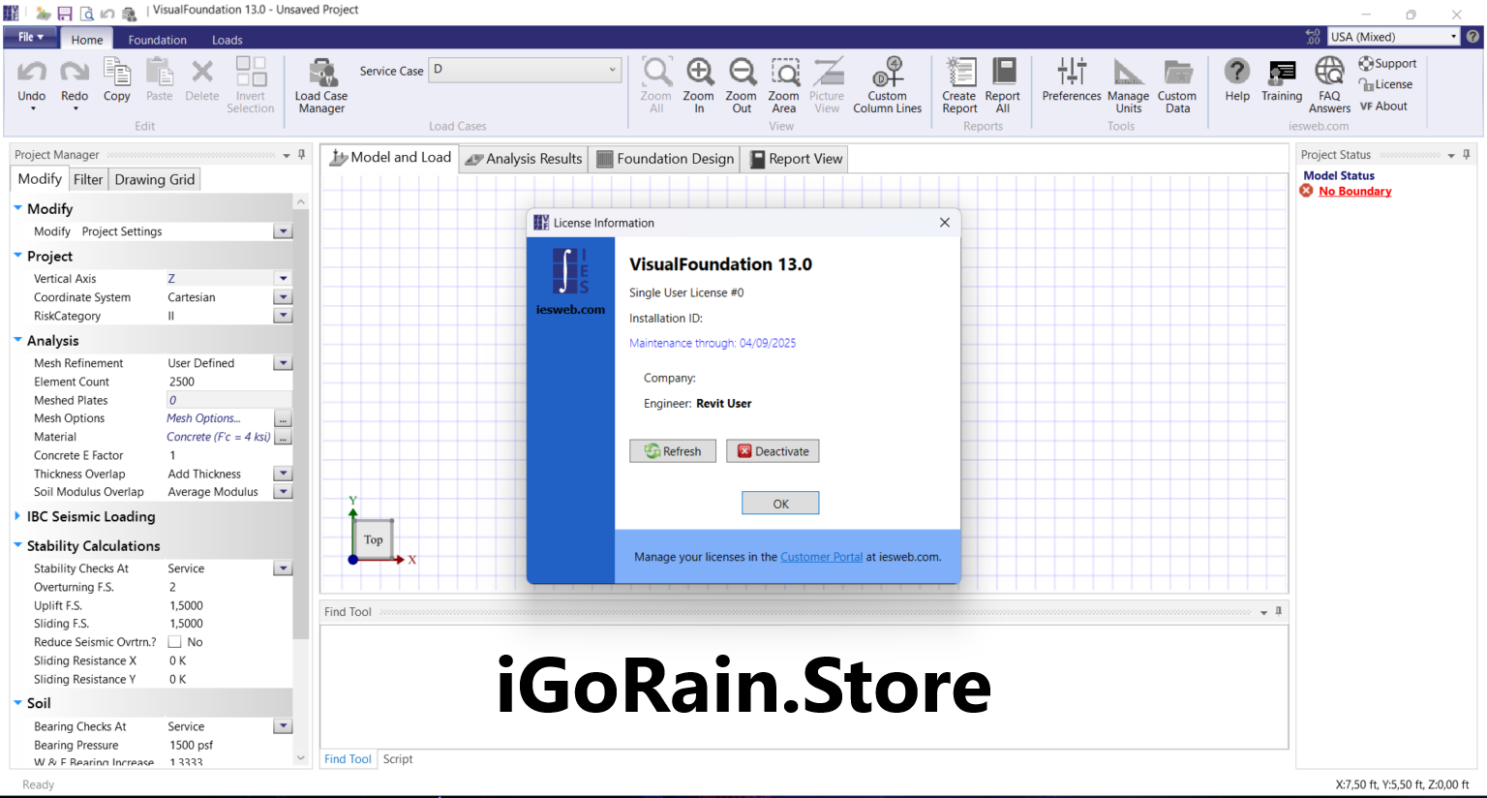Switch to the Analysis Results tab
1487x798 pixels.
tap(524, 159)
